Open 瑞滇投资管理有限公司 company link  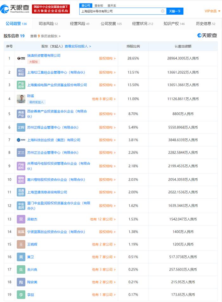(44, 56)
